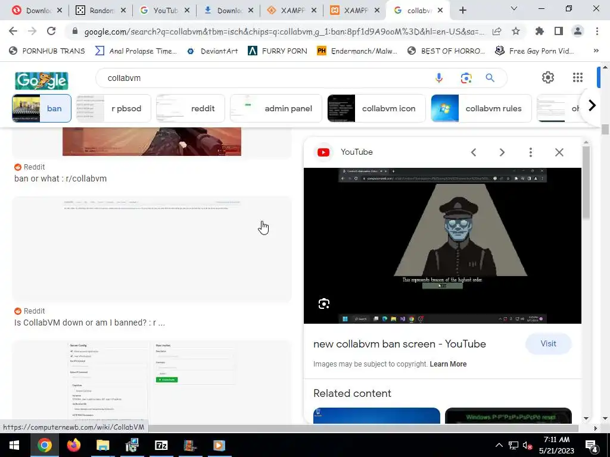This screenshot has height=457, width=610.
Task: Open the blue related content thumbnail
Action: pyautogui.click(x=376, y=416)
